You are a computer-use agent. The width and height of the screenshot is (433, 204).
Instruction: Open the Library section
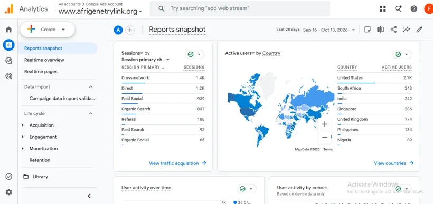point(40,177)
